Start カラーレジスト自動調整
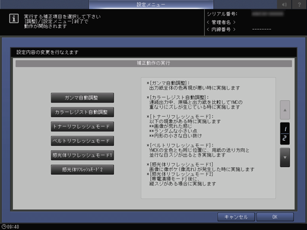 coord(83,112)
